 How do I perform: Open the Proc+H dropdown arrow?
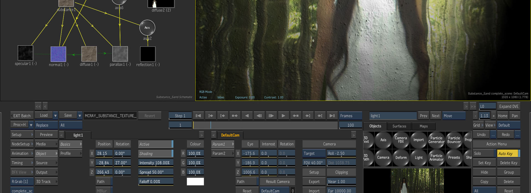31,125
